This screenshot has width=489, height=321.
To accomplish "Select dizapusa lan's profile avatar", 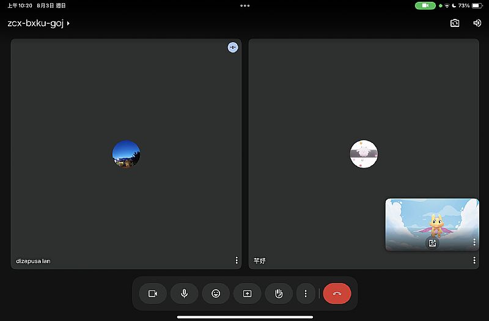I will point(127,154).
